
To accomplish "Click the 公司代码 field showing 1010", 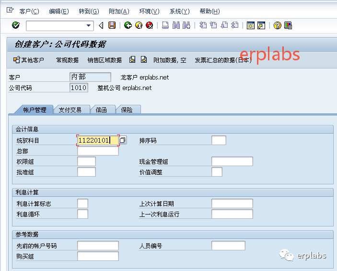I will [x=79, y=88].
